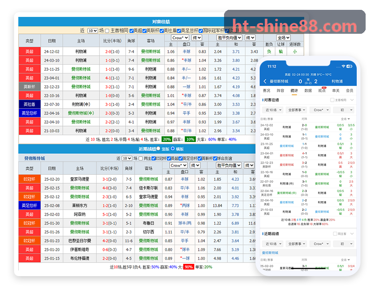Click the 20% win rate badge in the head-to-head summary
The height and width of the screenshot is (293, 375).
167,139
